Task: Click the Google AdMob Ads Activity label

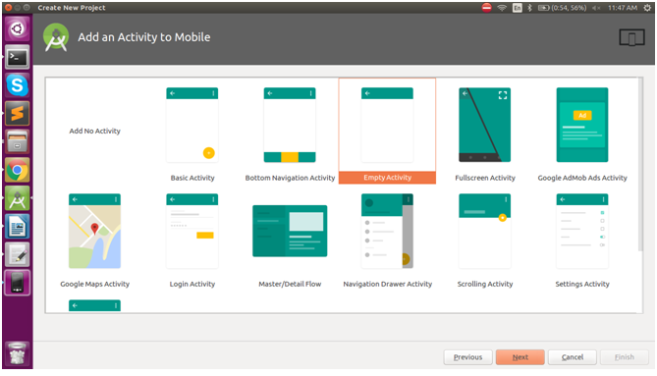Action: [x=582, y=178]
